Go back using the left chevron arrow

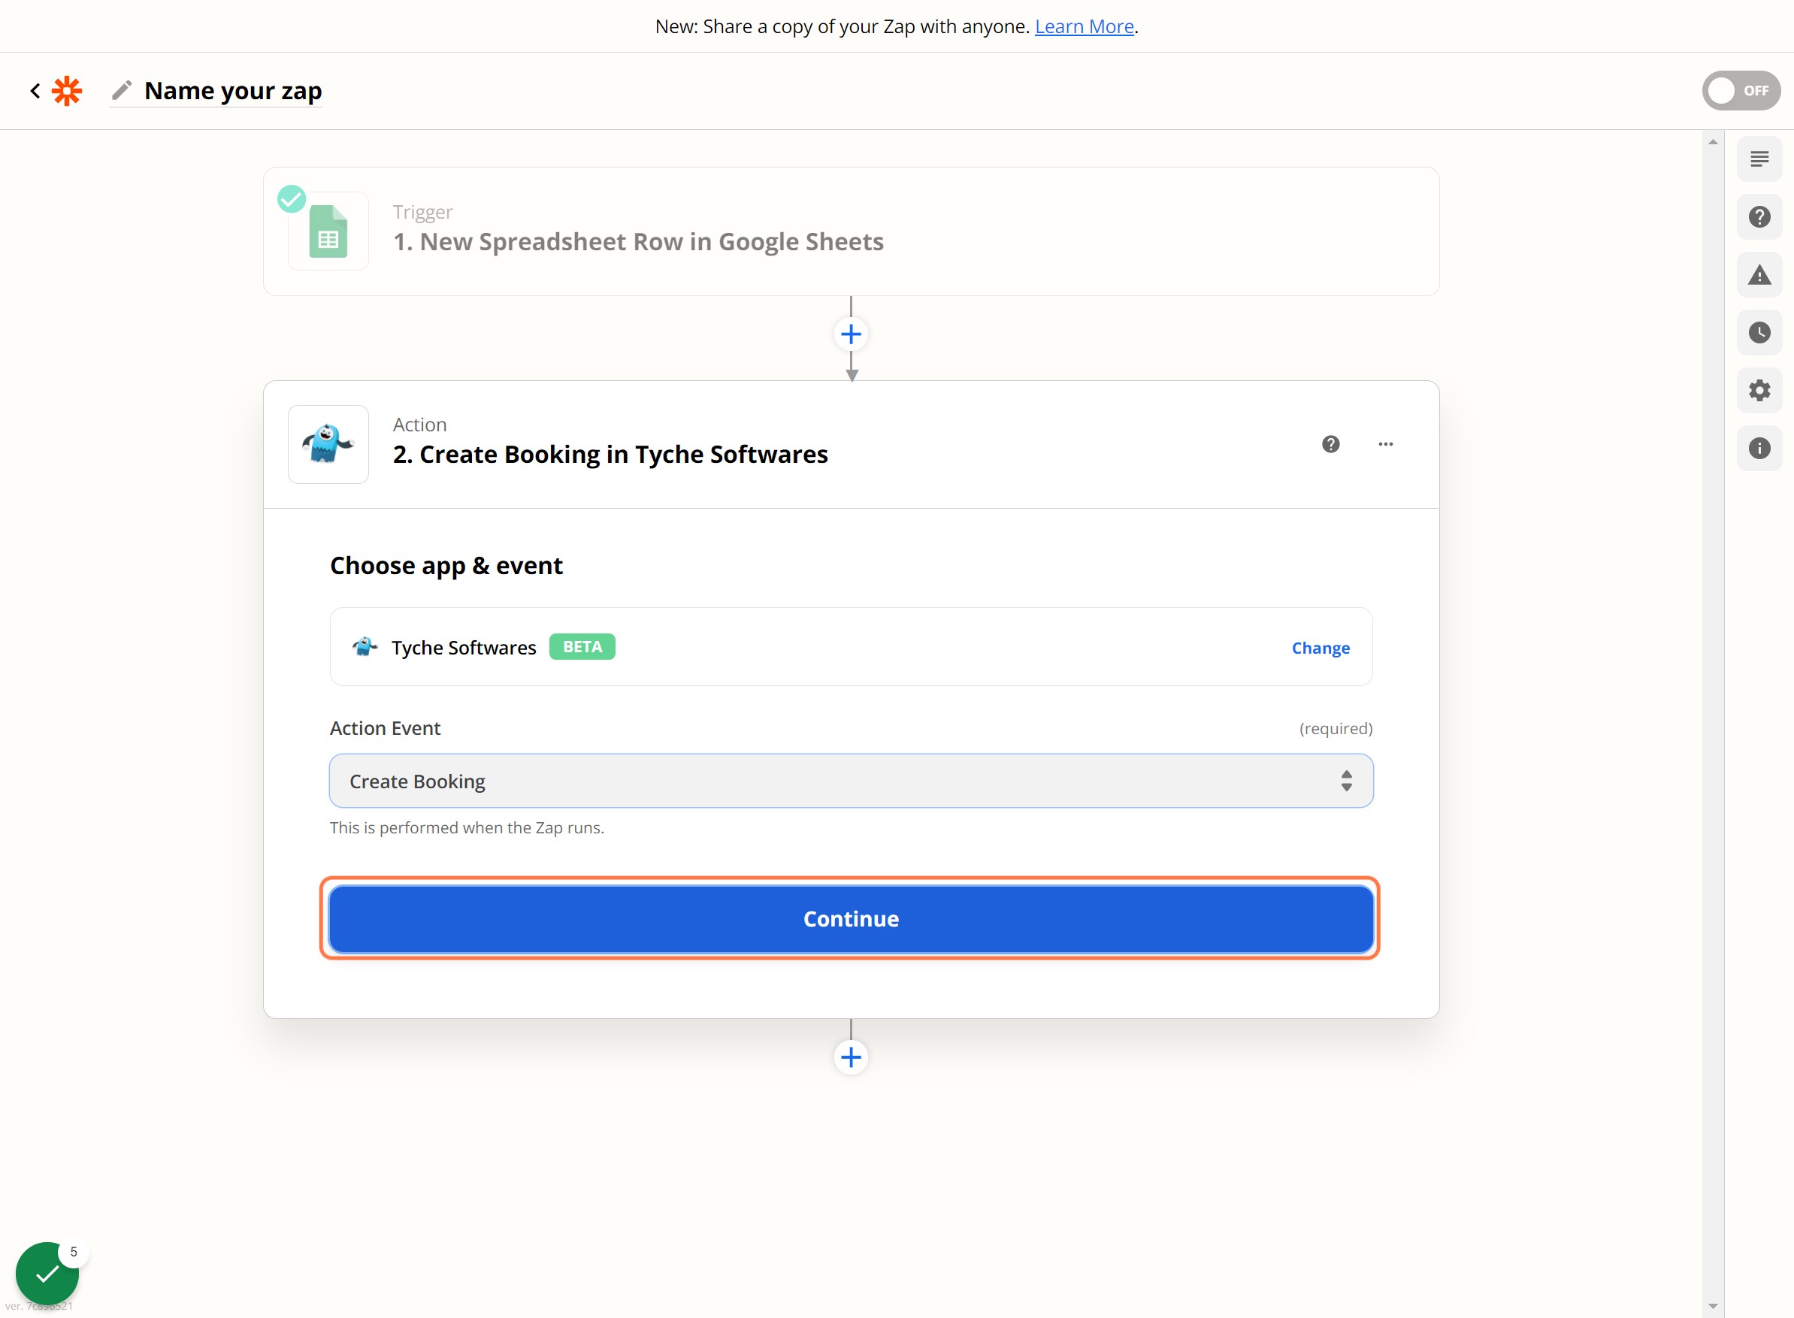[35, 91]
